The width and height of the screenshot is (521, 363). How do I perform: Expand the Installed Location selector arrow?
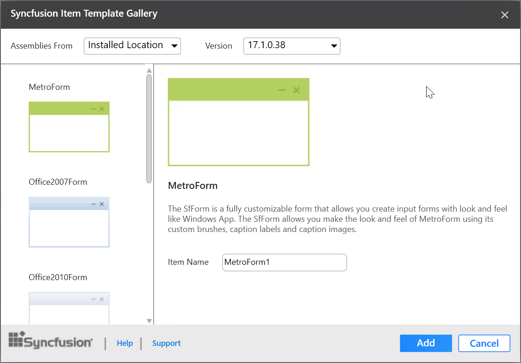(x=174, y=46)
